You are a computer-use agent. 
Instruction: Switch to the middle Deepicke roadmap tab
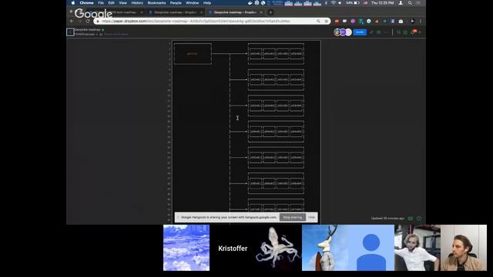coord(175,12)
